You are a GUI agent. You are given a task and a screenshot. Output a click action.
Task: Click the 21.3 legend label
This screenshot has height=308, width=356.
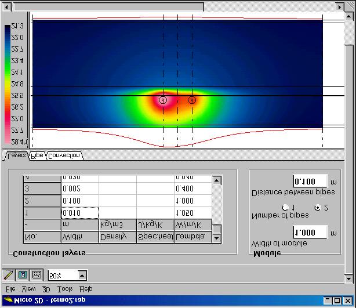tap(17, 26)
